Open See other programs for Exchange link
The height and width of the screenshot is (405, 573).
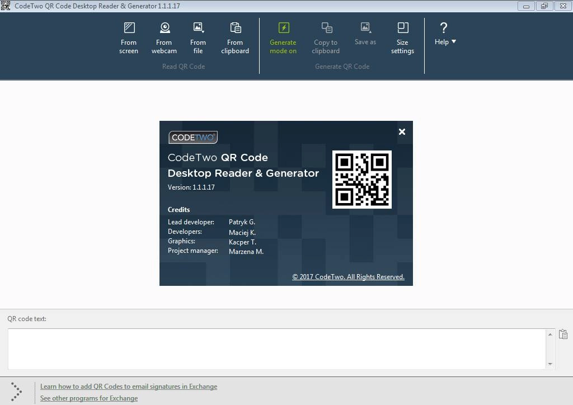click(x=89, y=398)
